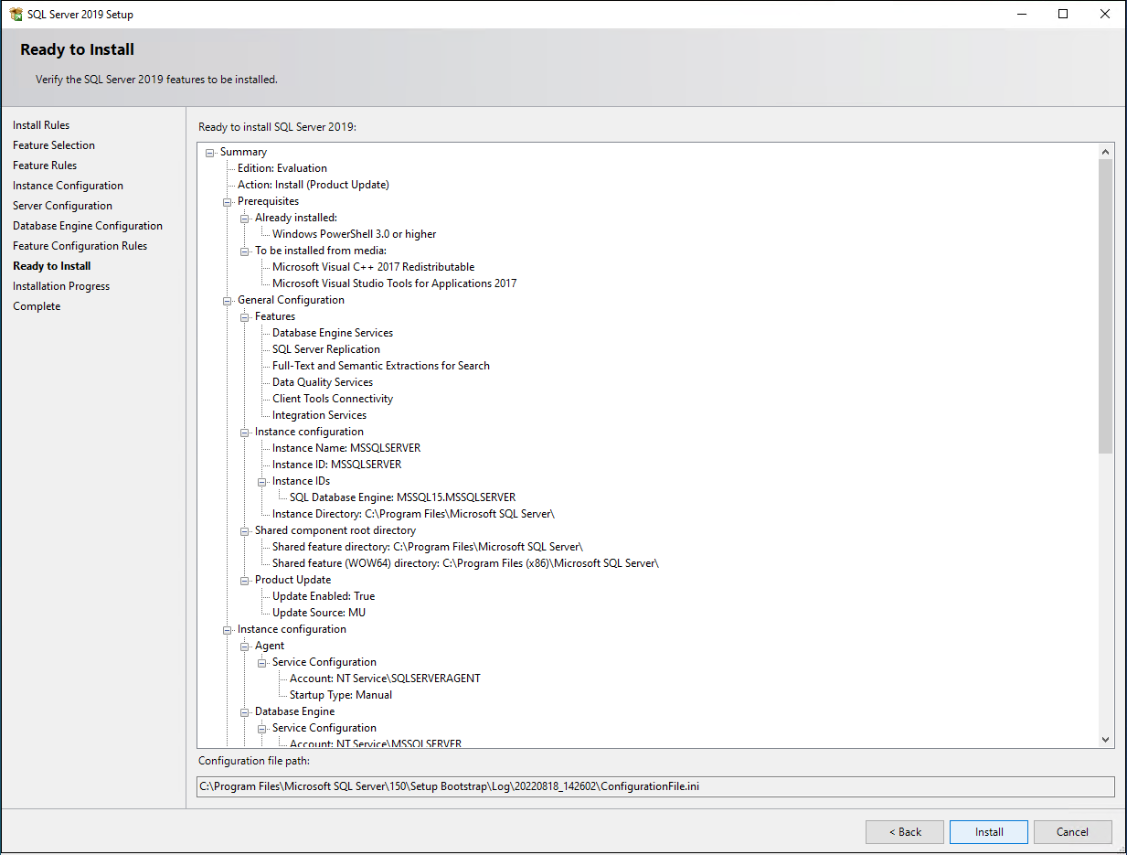Select SQL Server Replication row
1127x855 pixels.
click(326, 349)
